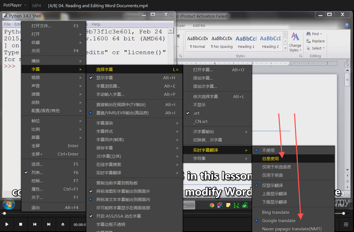
Task: Open the File menu in Python Shell
Action: point(7,24)
